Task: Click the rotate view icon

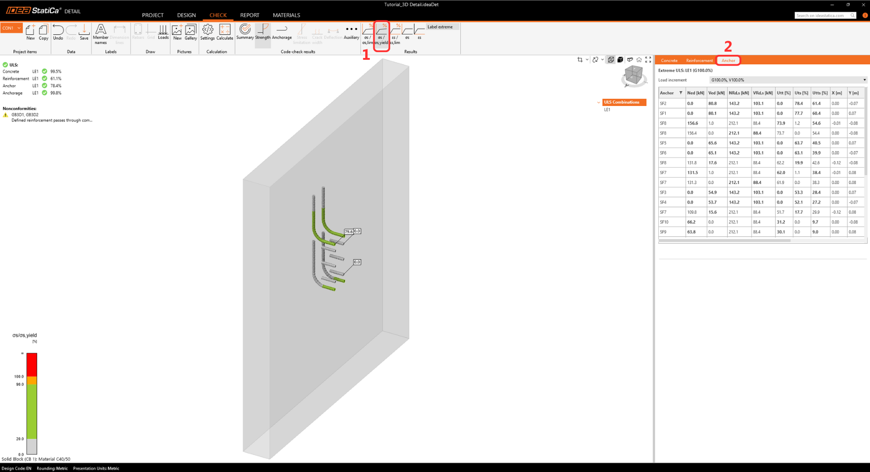Action: pyautogui.click(x=595, y=60)
